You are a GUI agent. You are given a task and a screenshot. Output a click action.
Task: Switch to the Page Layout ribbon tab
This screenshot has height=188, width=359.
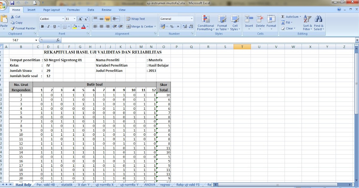pos(51,10)
